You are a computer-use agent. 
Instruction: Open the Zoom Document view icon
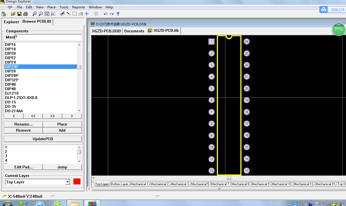pyautogui.click(x=47, y=14)
